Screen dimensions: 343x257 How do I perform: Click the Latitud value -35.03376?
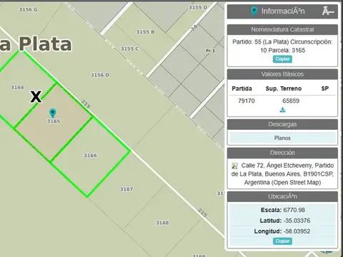[297, 221]
